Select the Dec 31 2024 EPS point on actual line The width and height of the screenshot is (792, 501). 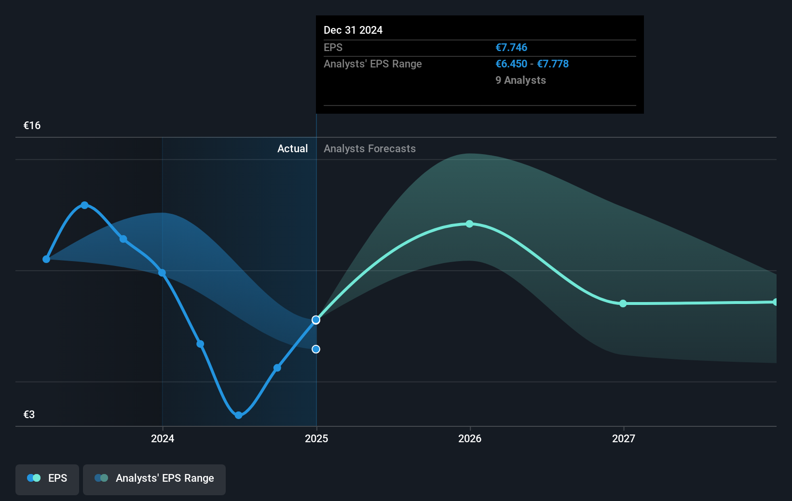pyautogui.click(x=316, y=320)
